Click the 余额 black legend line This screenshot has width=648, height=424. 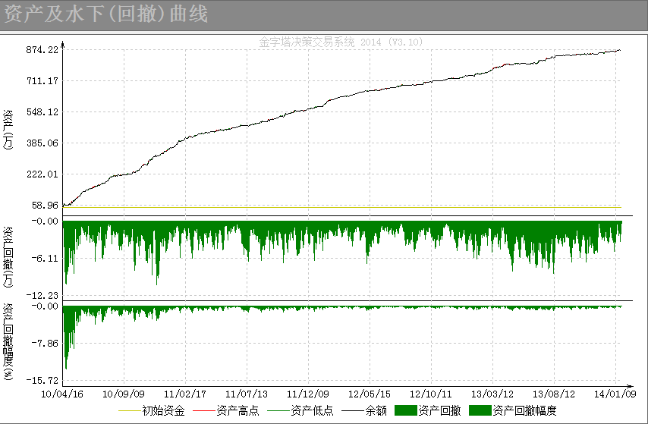coord(353,411)
